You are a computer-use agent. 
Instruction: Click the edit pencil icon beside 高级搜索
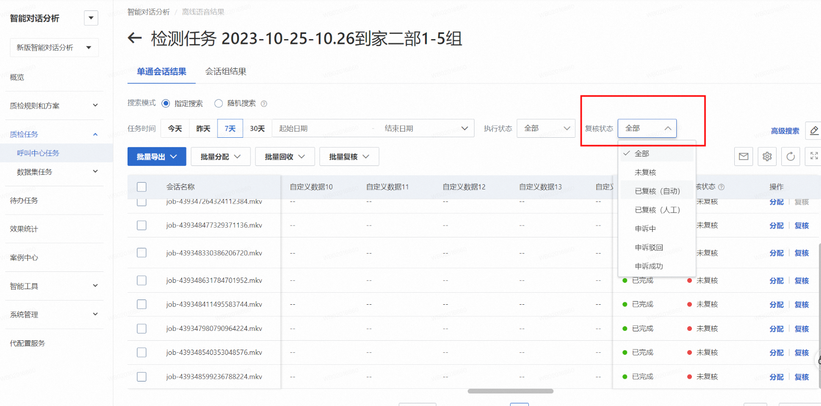point(814,130)
